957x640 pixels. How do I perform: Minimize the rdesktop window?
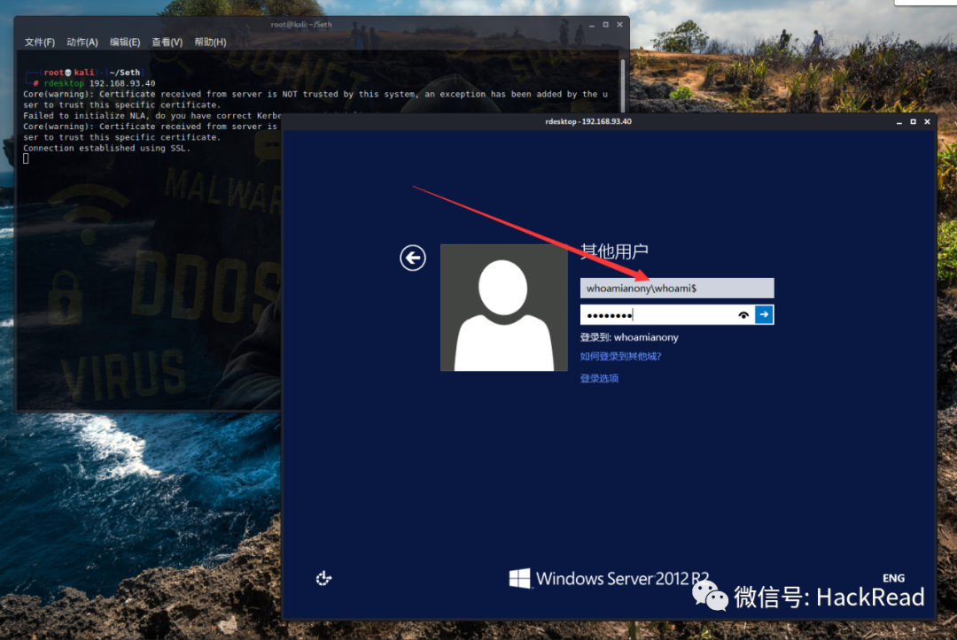click(x=899, y=122)
